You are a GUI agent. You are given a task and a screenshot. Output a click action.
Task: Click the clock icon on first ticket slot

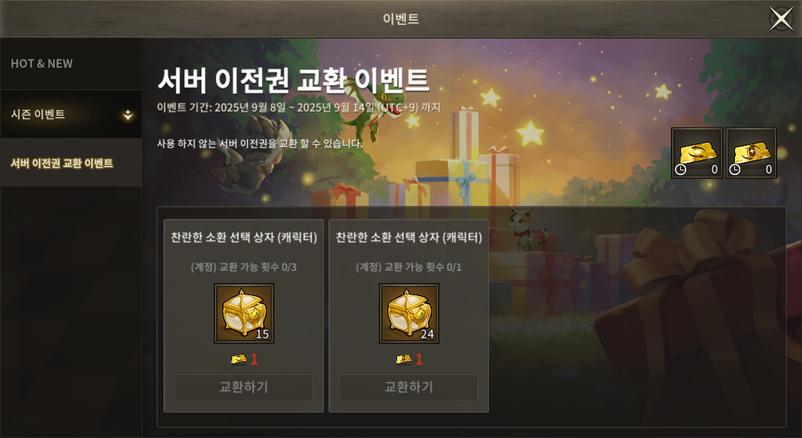coord(680,170)
